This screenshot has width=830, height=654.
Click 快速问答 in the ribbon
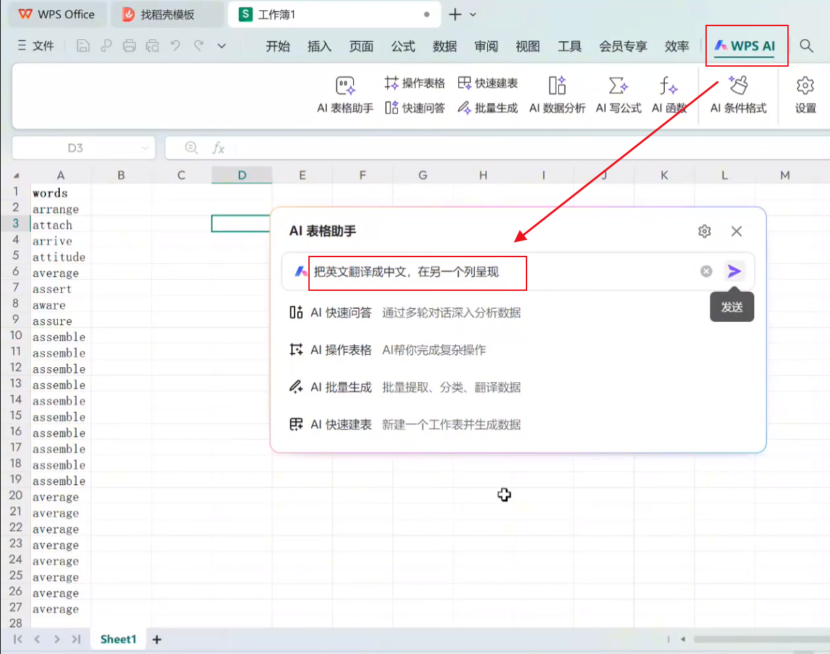pyautogui.click(x=415, y=108)
